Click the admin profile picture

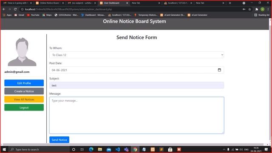22,52
